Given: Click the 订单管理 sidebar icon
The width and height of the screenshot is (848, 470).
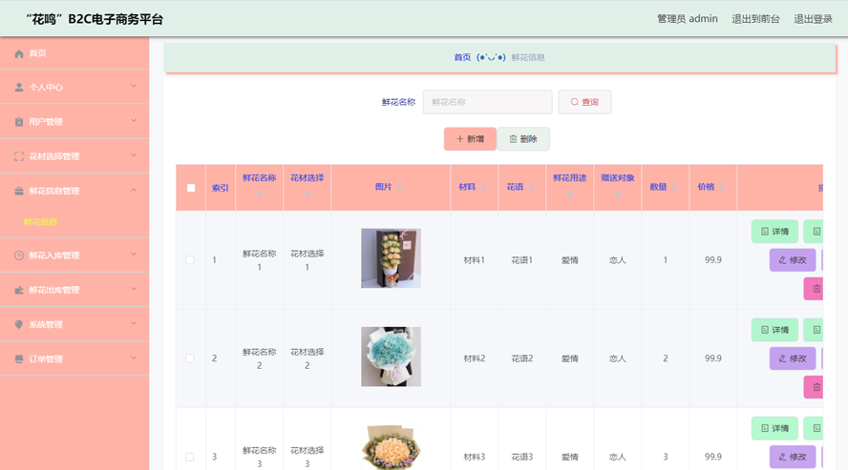Looking at the screenshot, I should tap(19, 359).
